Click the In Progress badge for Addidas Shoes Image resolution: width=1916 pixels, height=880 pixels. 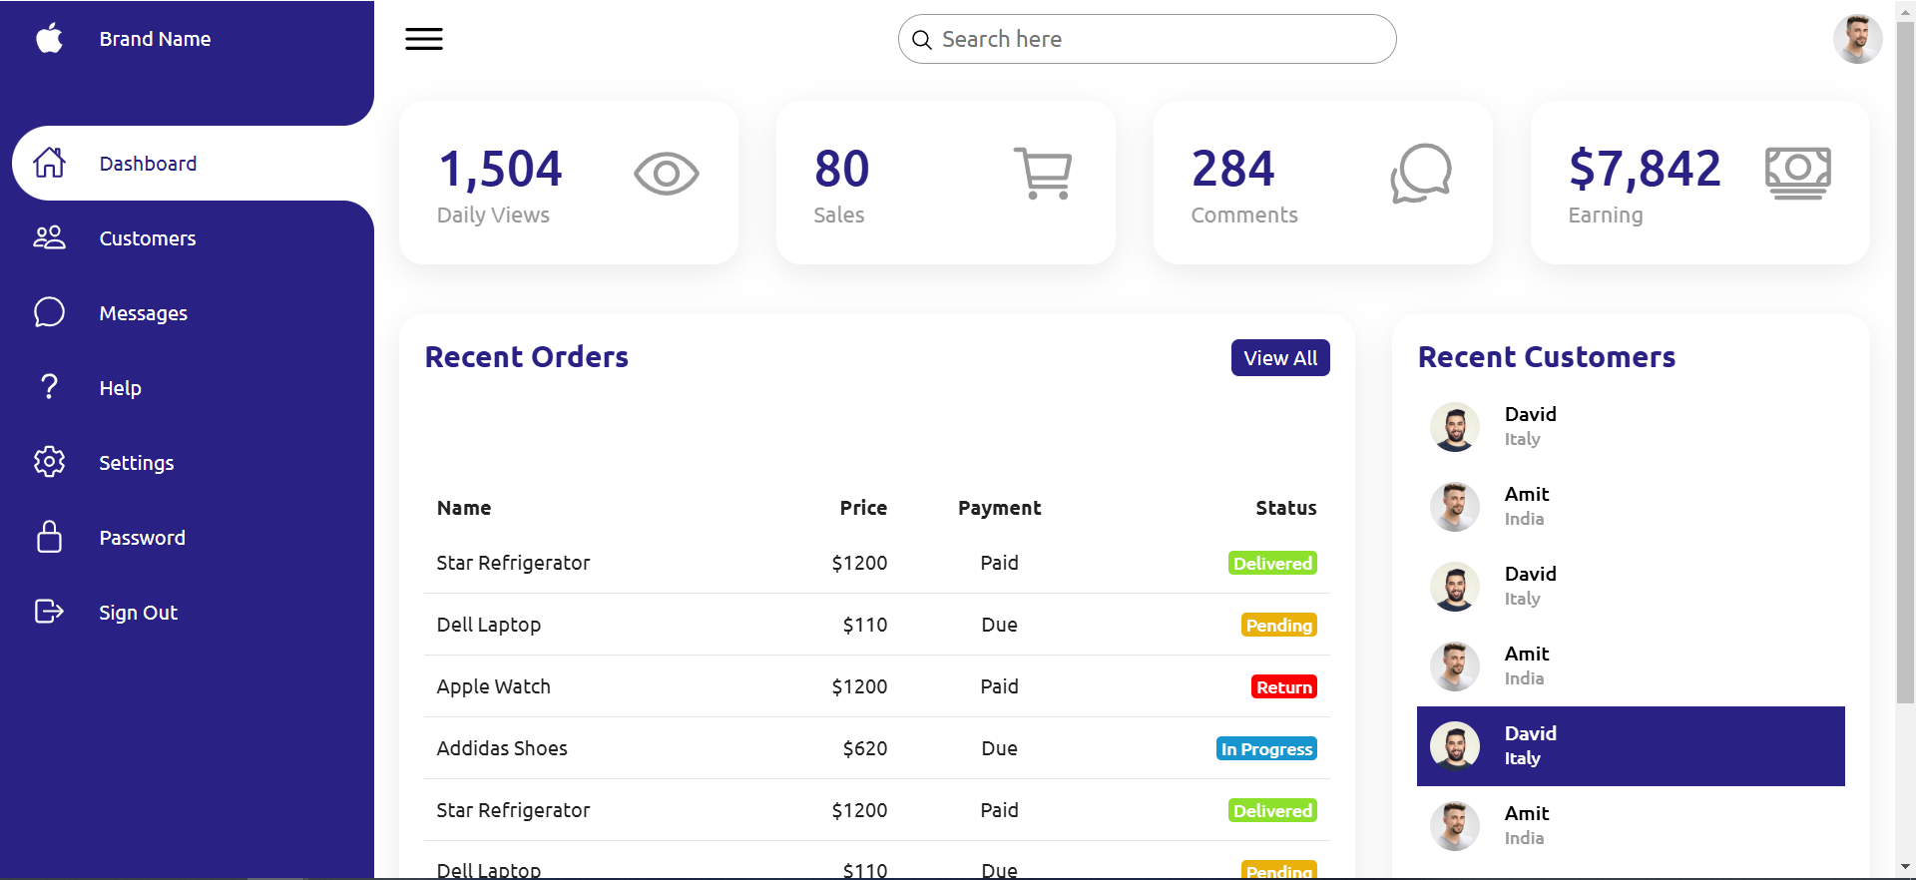pos(1266,749)
